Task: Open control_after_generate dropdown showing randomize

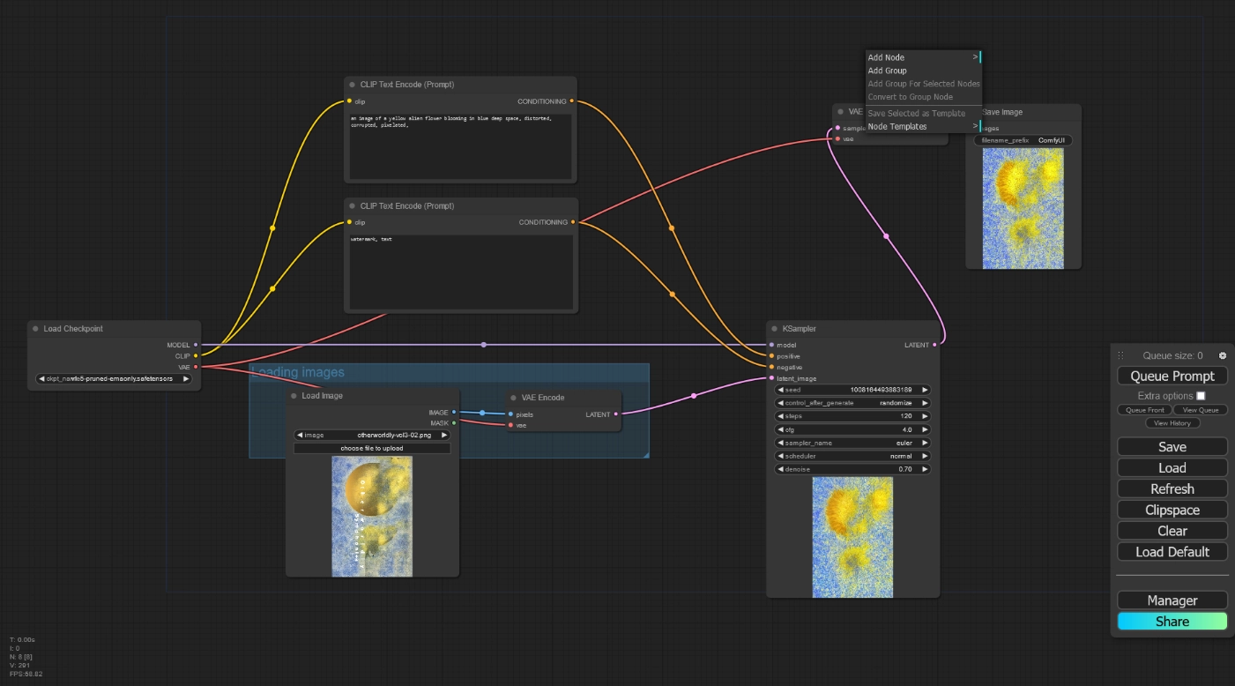Action: click(x=852, y=403)
